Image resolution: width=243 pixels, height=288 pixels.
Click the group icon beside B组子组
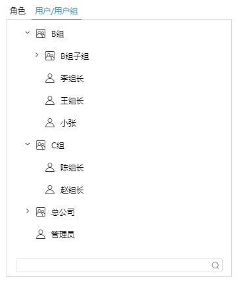(x=50, y=56)
